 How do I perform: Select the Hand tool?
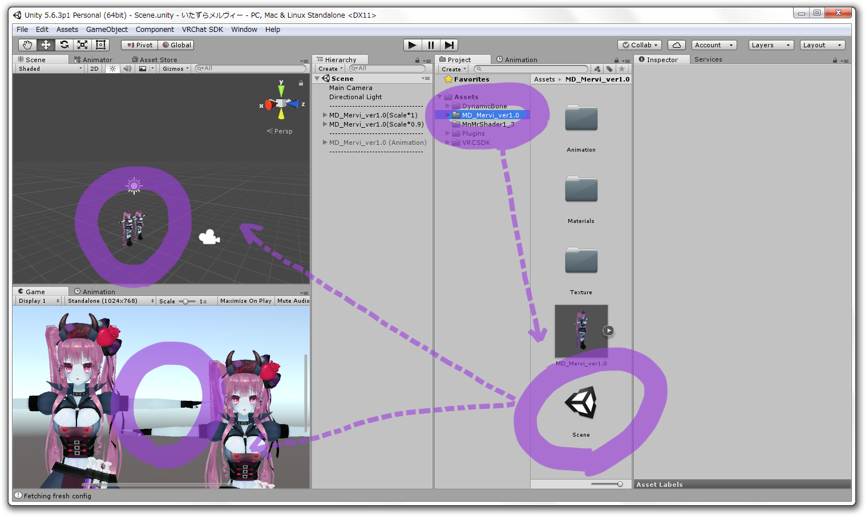tap(27, 45)
